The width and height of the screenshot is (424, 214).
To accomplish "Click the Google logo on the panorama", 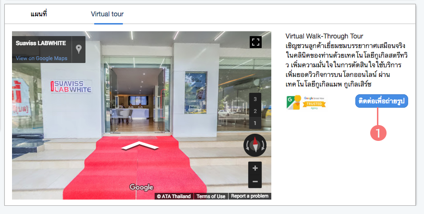I will point(141,187).
